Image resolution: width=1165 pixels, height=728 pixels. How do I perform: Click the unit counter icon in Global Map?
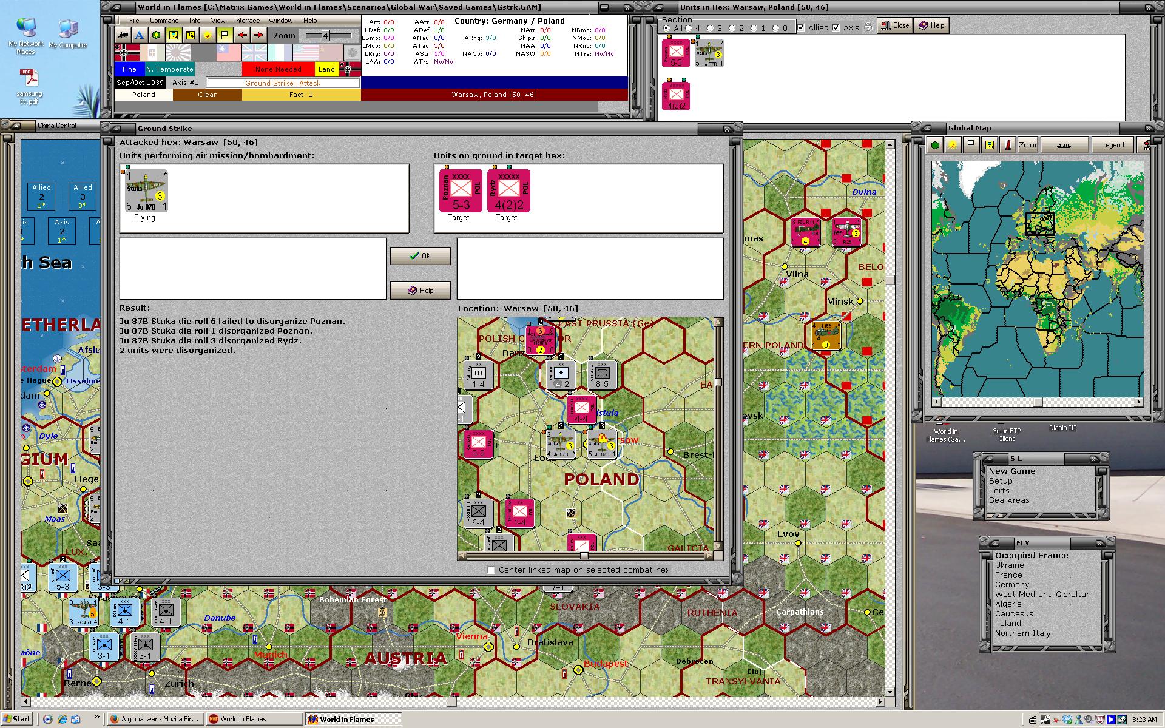point(990,145)
